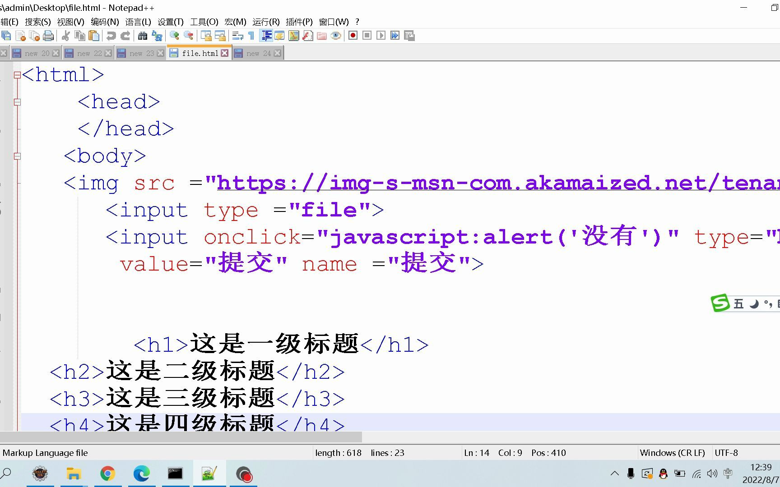Zoom in using the magnifier plus icon
Image resolution: width=780 pixels, height=487 pixels.
174,36
